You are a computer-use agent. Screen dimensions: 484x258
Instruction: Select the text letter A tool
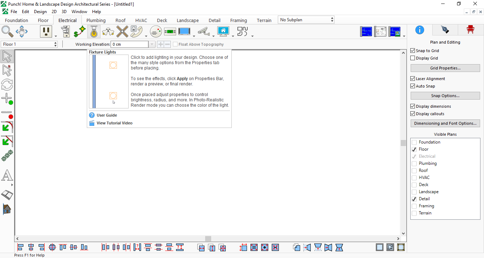pyautogui.click(x=7, y=175)
